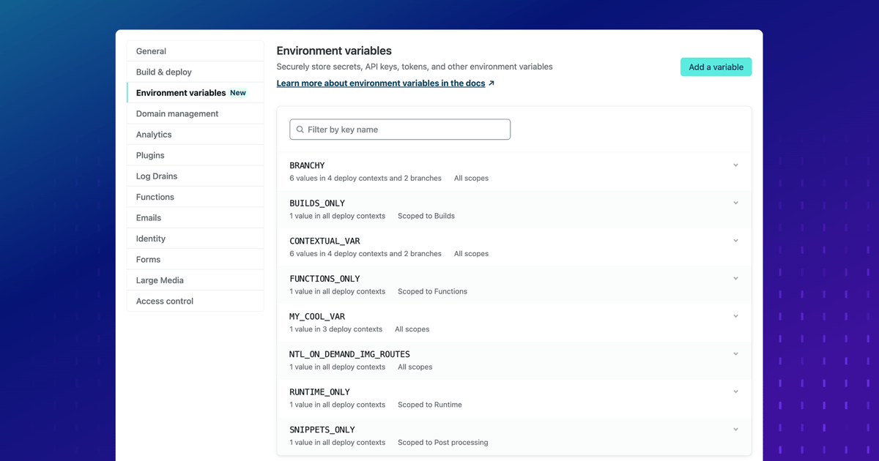
Task: Expand NTL_ON_DEMAND_IMG_ROUTES chevron
Action: pos(735,354)
